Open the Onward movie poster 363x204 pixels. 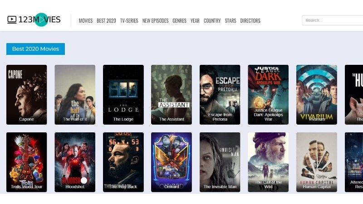pos(172,162)
